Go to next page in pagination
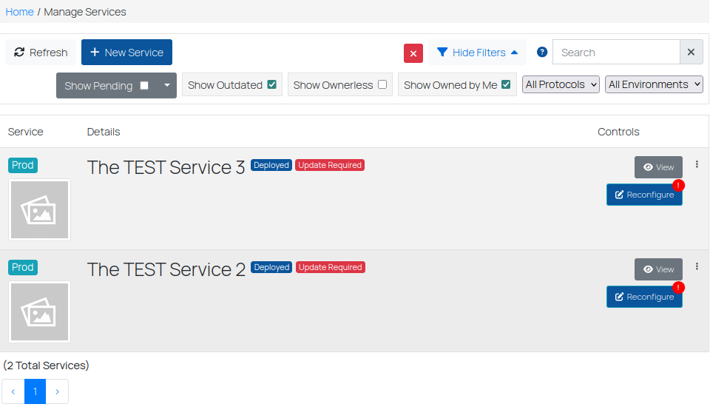This screenshot has width=710, height=407. point(57,391)
